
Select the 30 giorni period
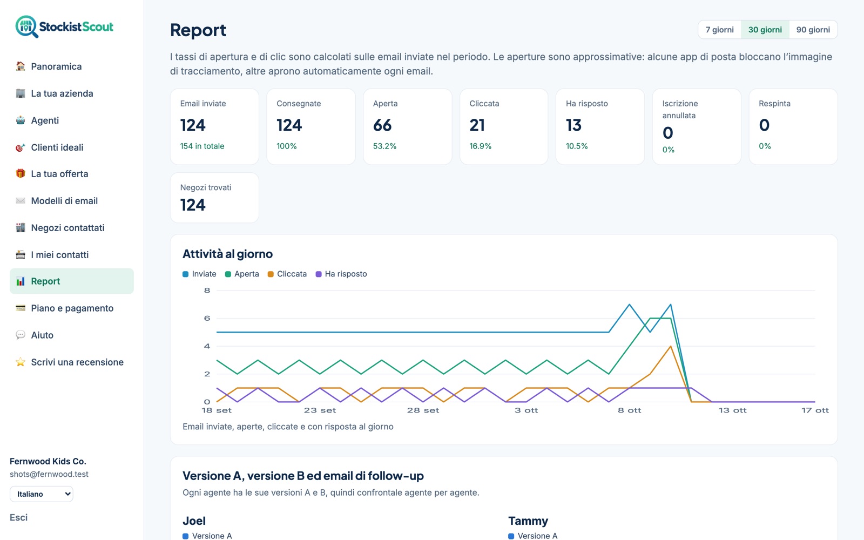(765, 30)
